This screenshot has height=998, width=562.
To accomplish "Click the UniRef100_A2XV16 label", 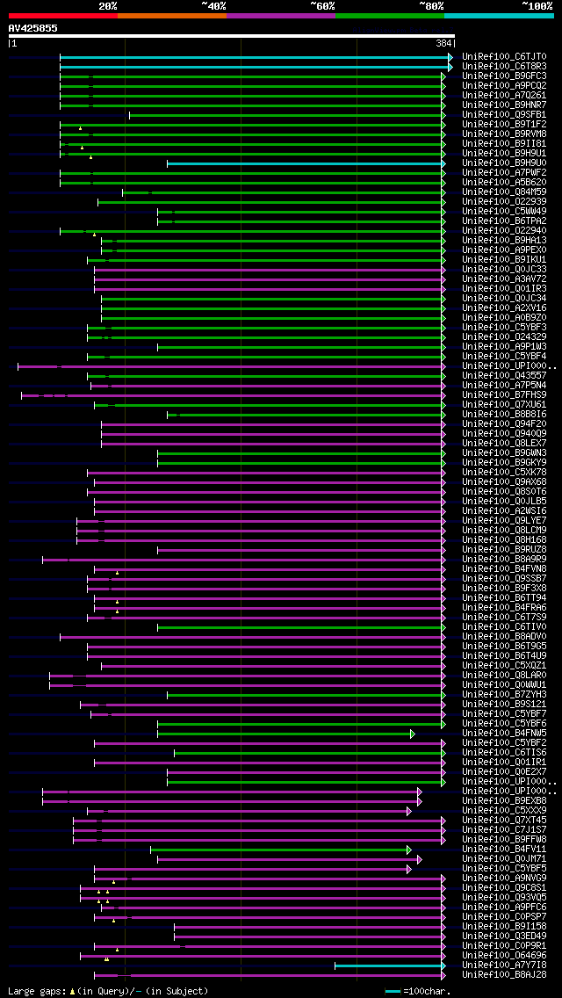I will pyautogui.click(x=504, y=308).
